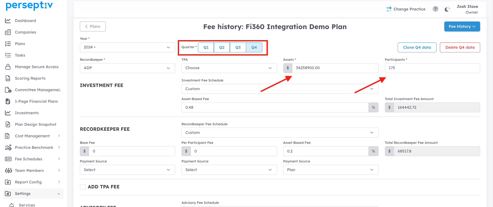493x207 pixels.
Task: Click the Scoring Reports document icon
Action: pos(8,78)
